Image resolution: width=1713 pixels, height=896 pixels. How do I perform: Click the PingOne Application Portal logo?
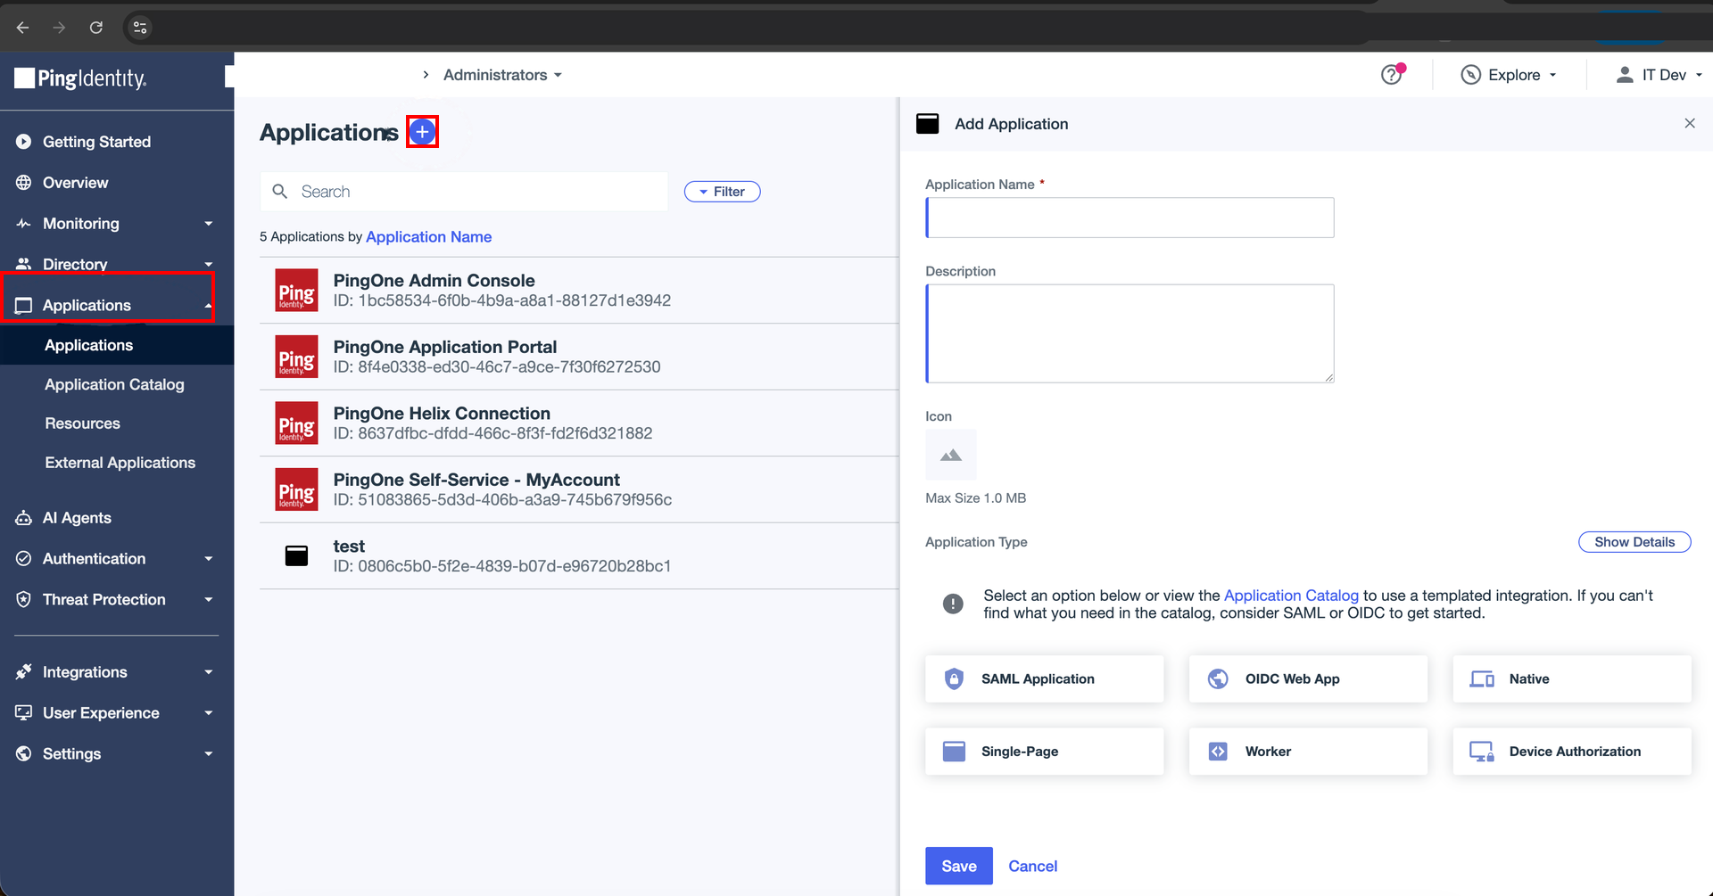[x=297, y=357]
